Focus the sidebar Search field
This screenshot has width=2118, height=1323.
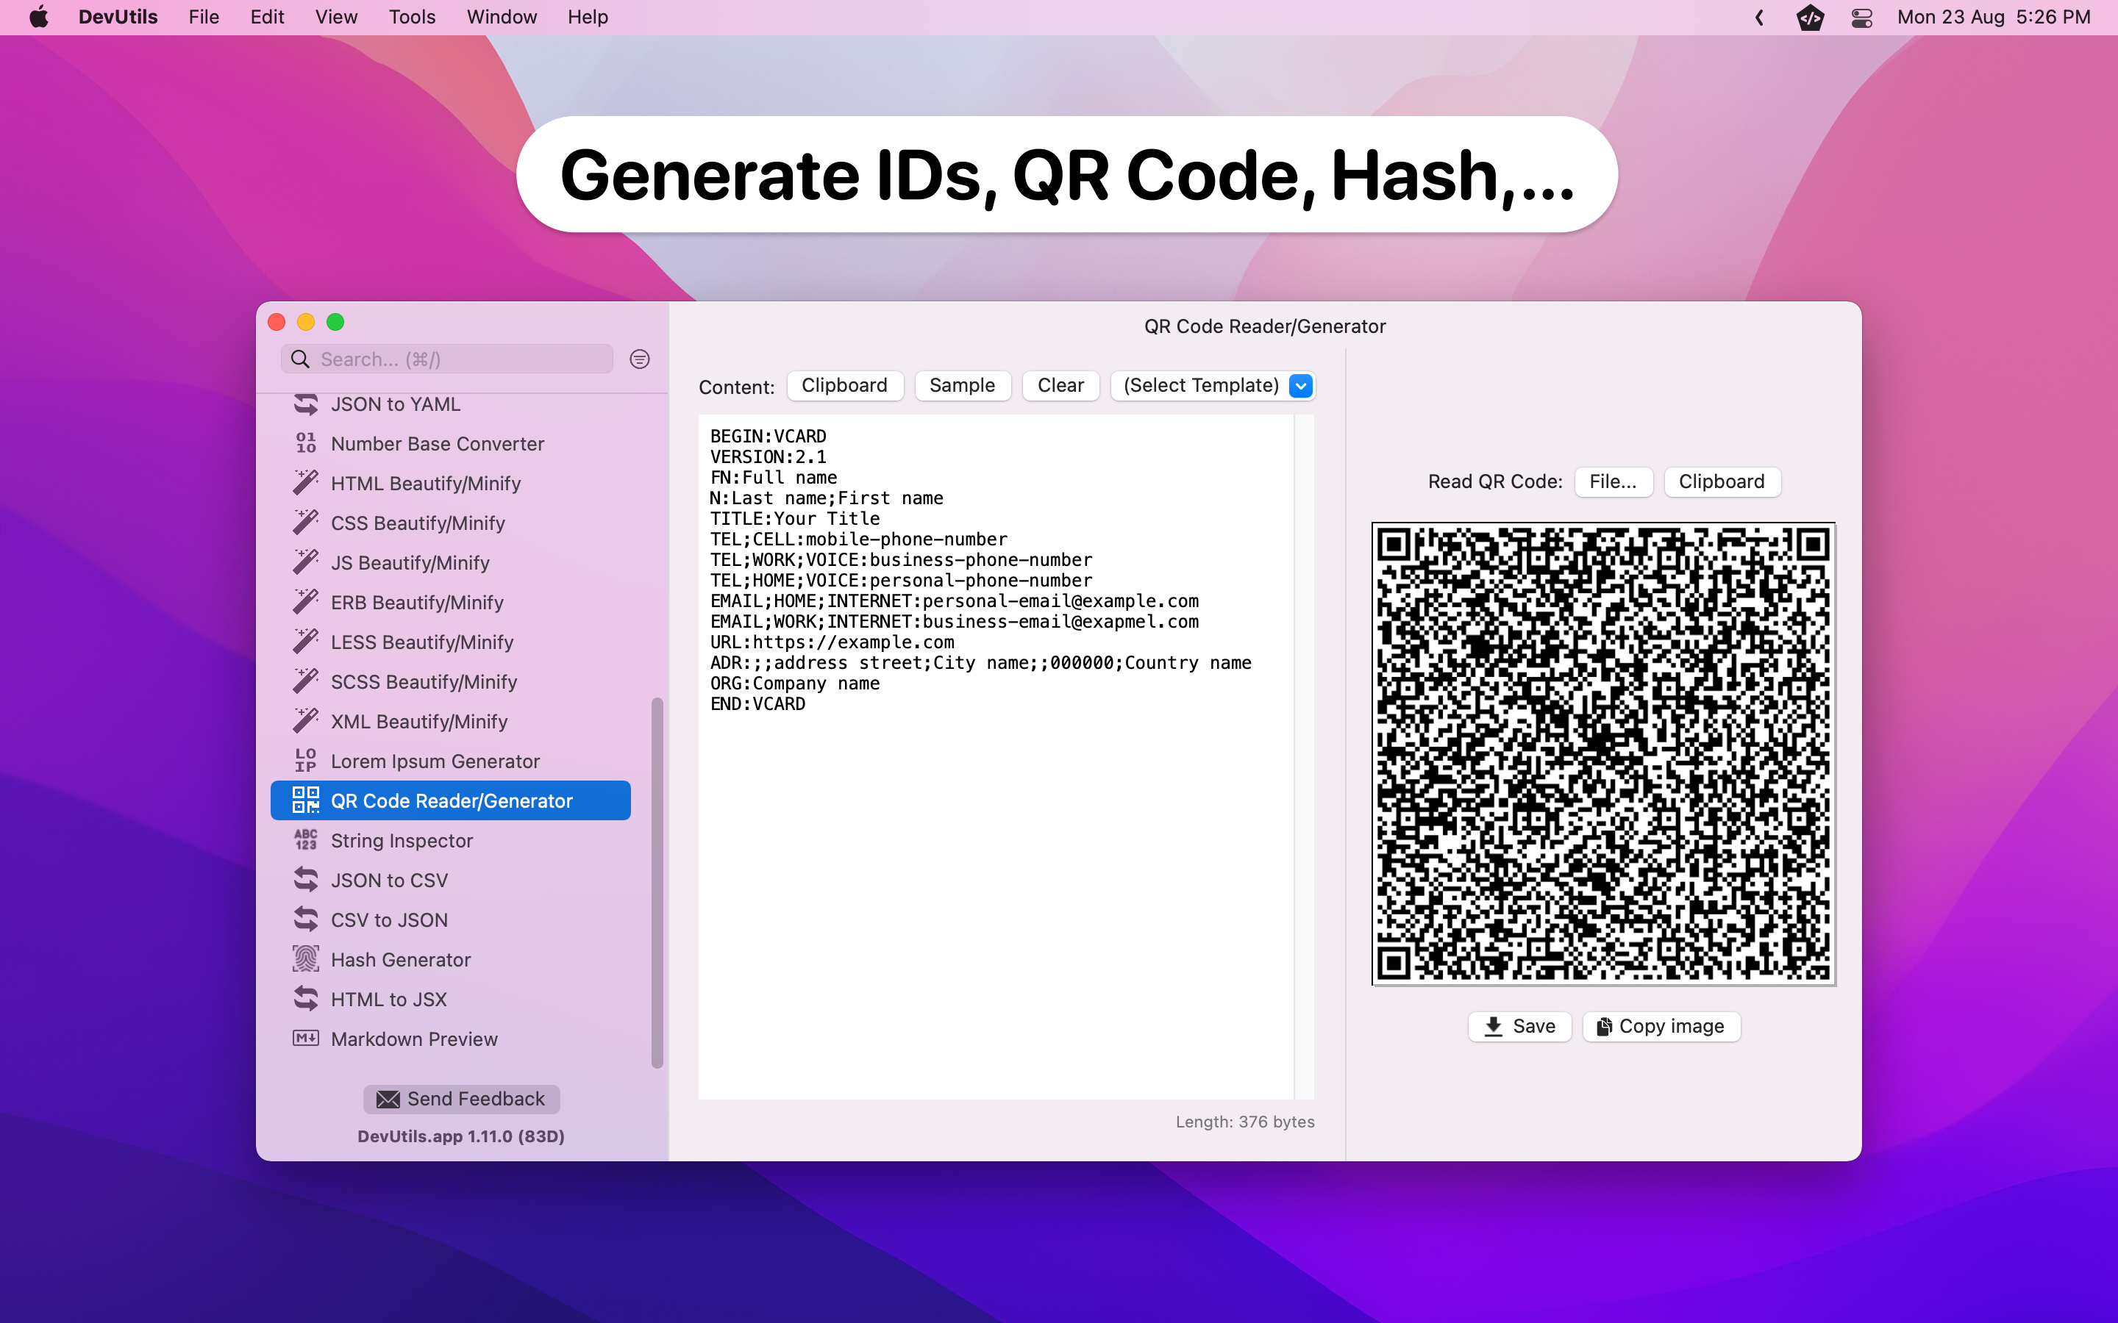pyautogui.click(x=460, y=359)
